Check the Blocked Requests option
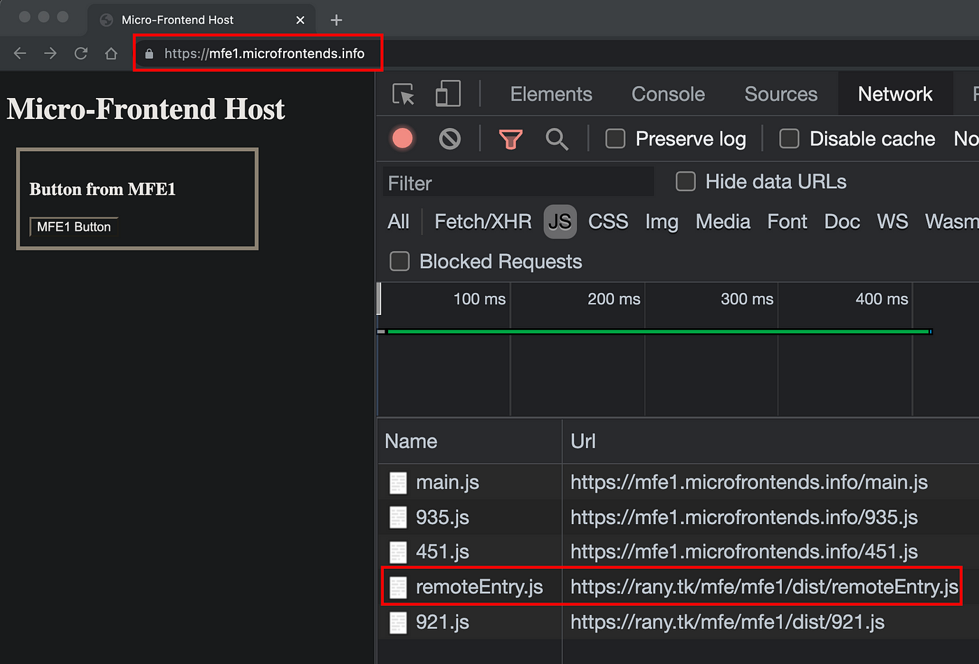 pyautogui.click(x=399, y=262)
